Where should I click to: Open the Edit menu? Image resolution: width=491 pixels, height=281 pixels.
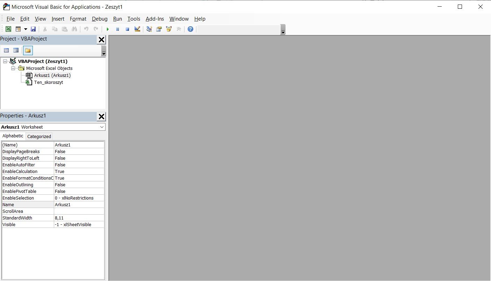pos(25,19)
